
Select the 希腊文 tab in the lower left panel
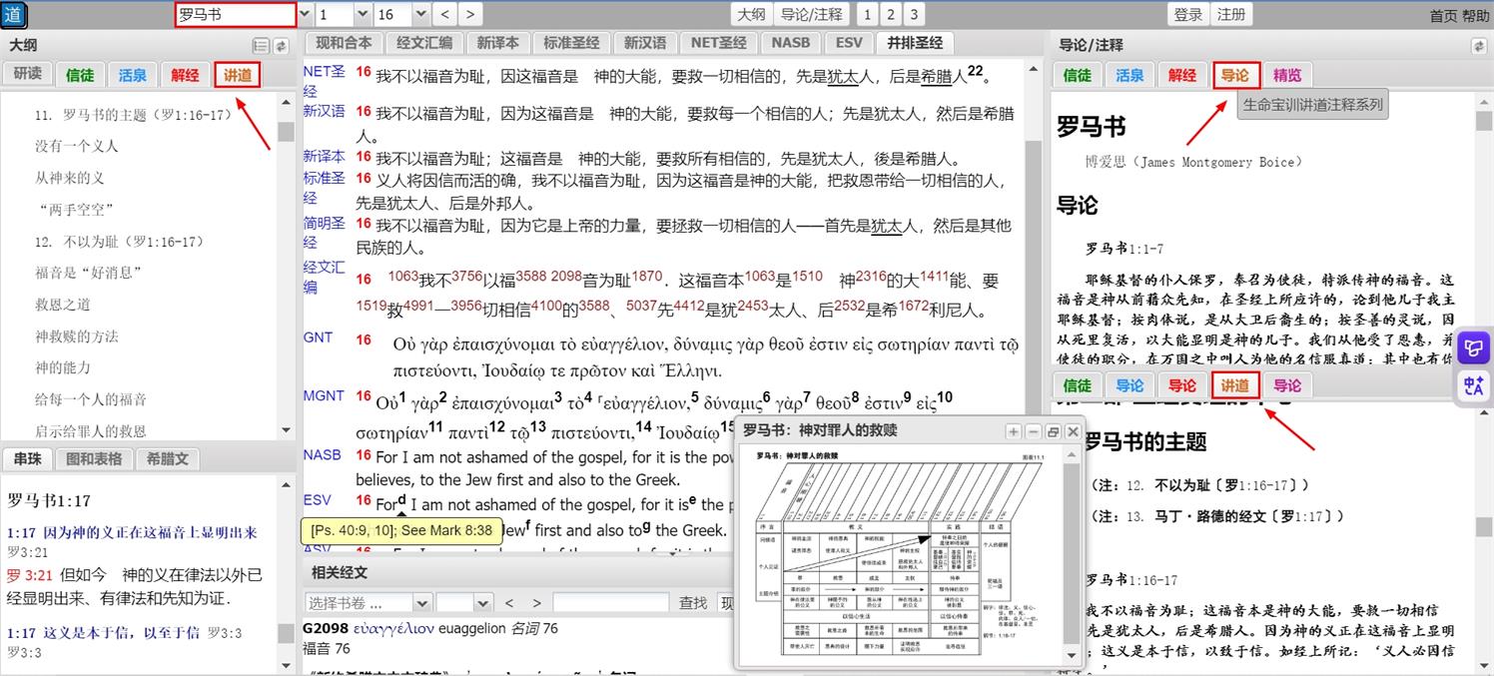coord(167,459)
